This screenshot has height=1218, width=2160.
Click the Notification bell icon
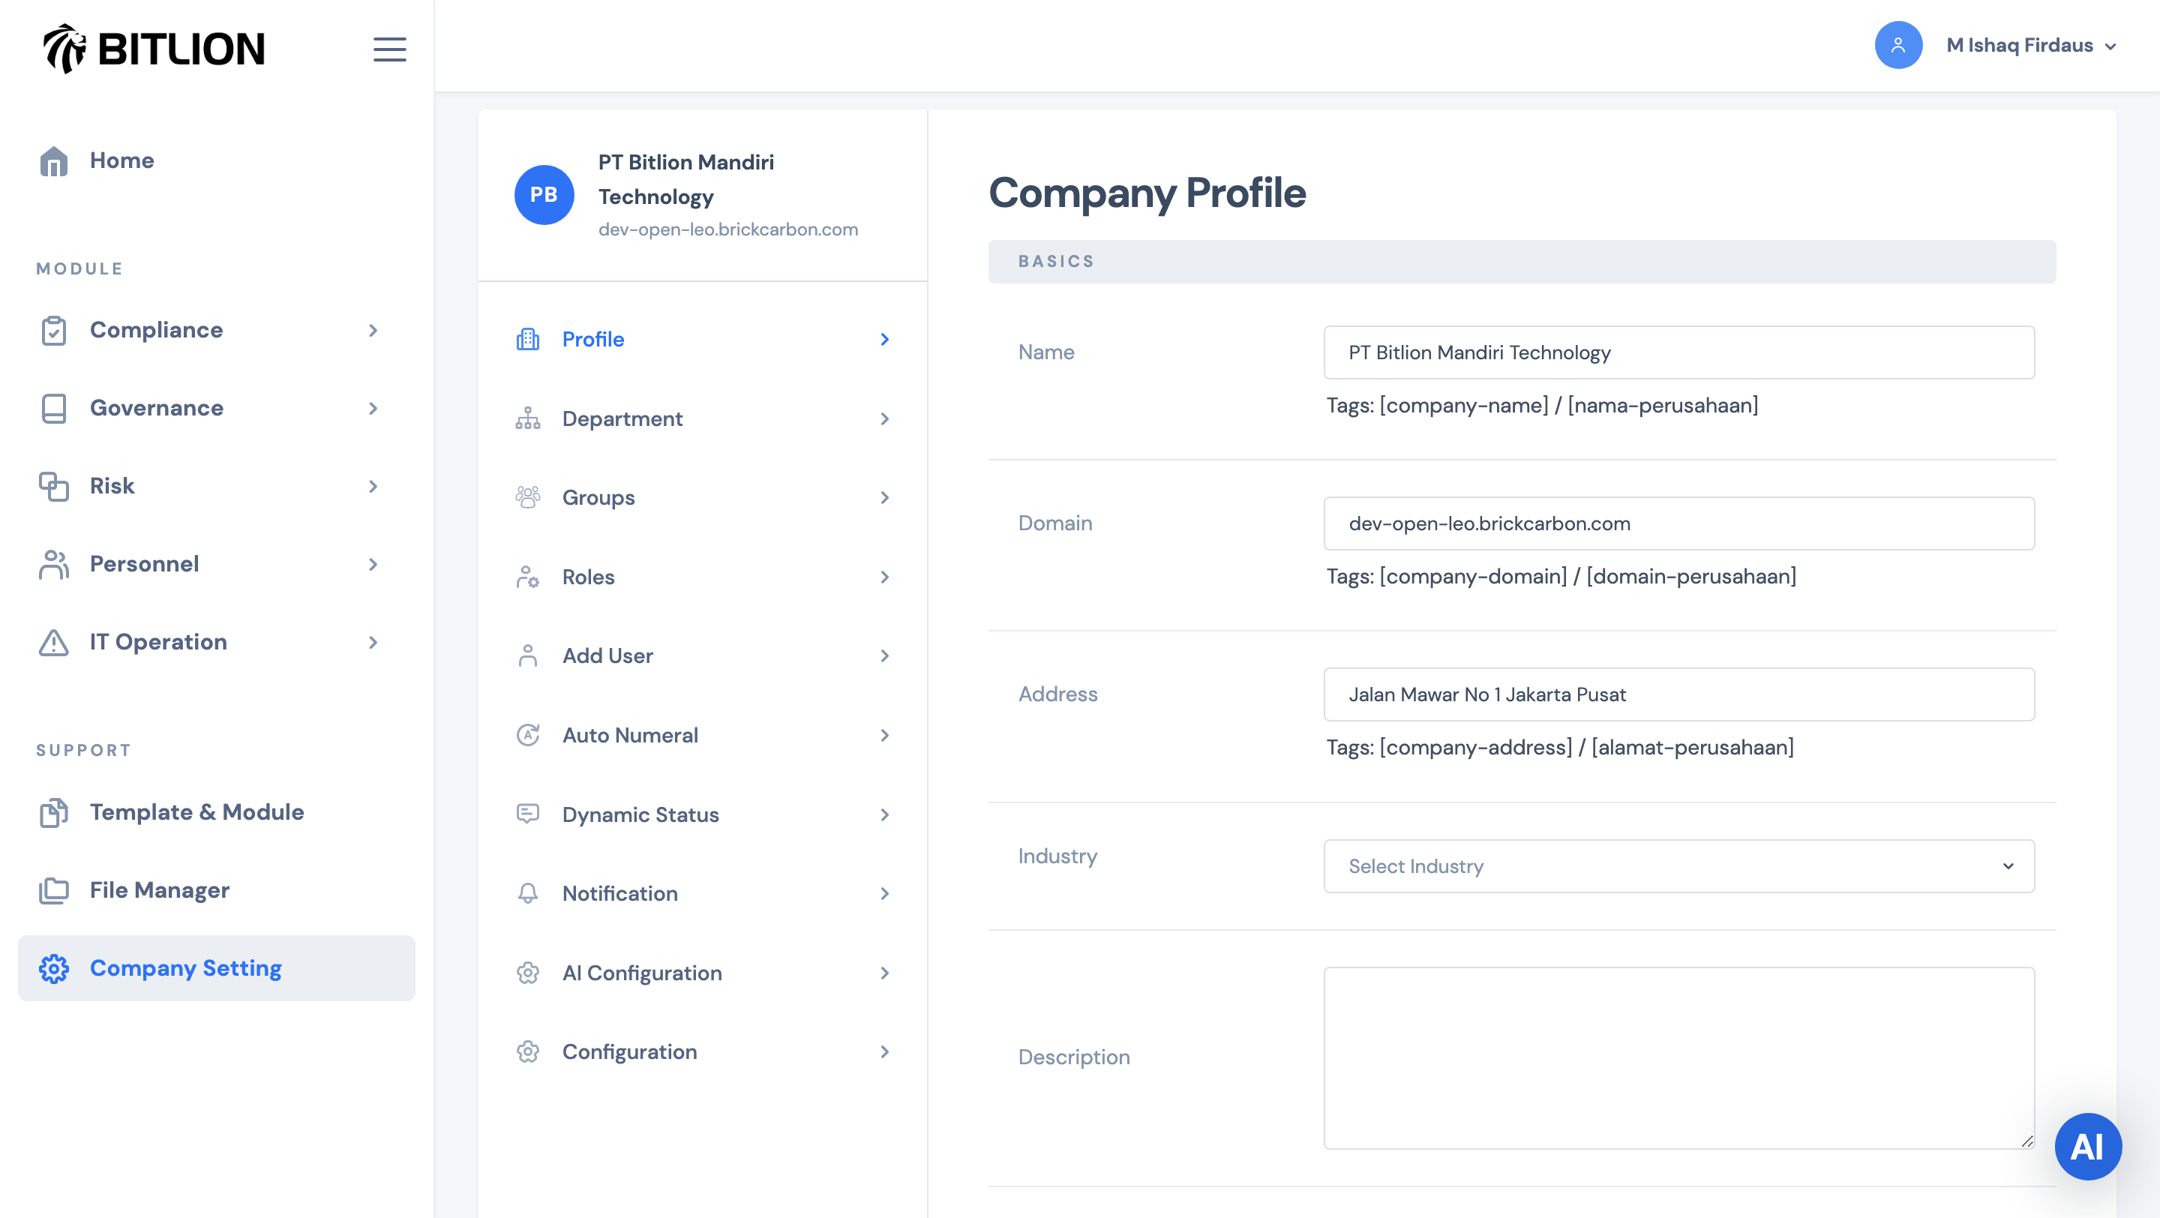527,893
